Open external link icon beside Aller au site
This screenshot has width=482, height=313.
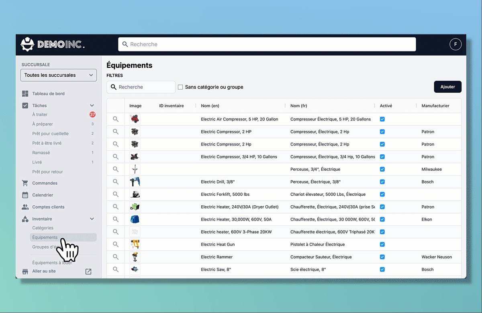(88, 272)
